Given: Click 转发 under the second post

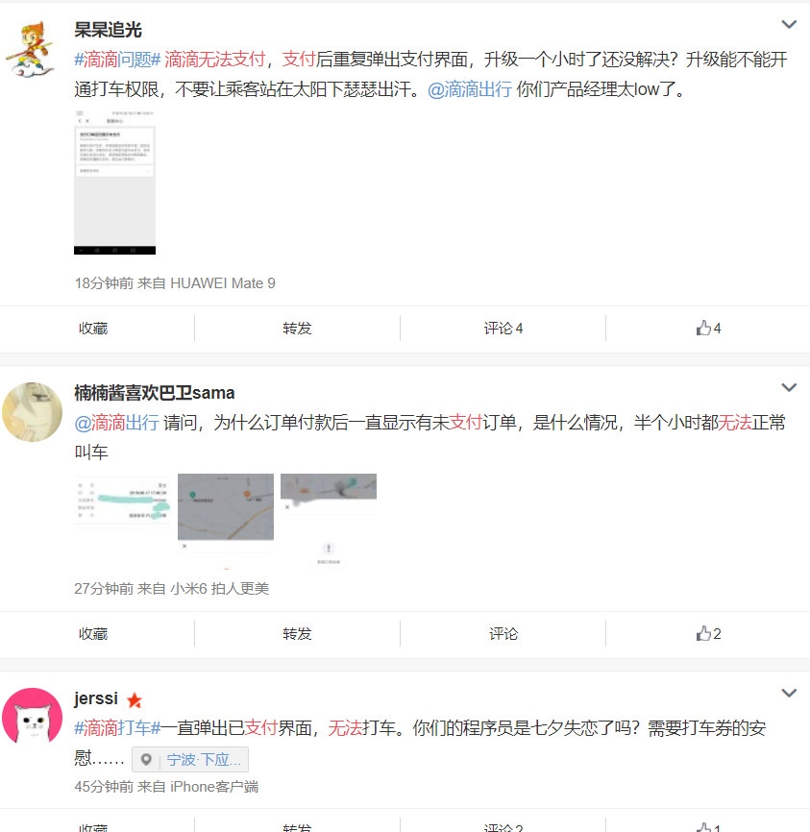Looking at the screenshot, I should (297, 634).
